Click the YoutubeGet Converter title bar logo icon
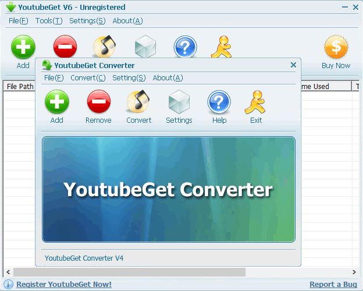Screen dimensions: 363x291 tap(47, 65)
